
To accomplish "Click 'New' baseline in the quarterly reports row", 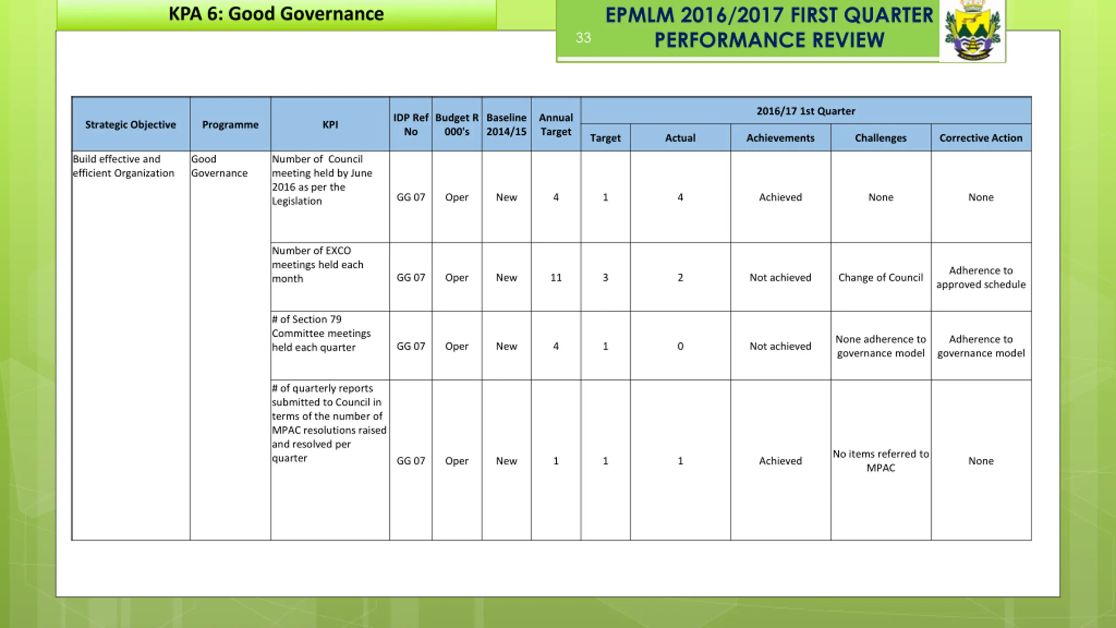I will tap(507, 461).
